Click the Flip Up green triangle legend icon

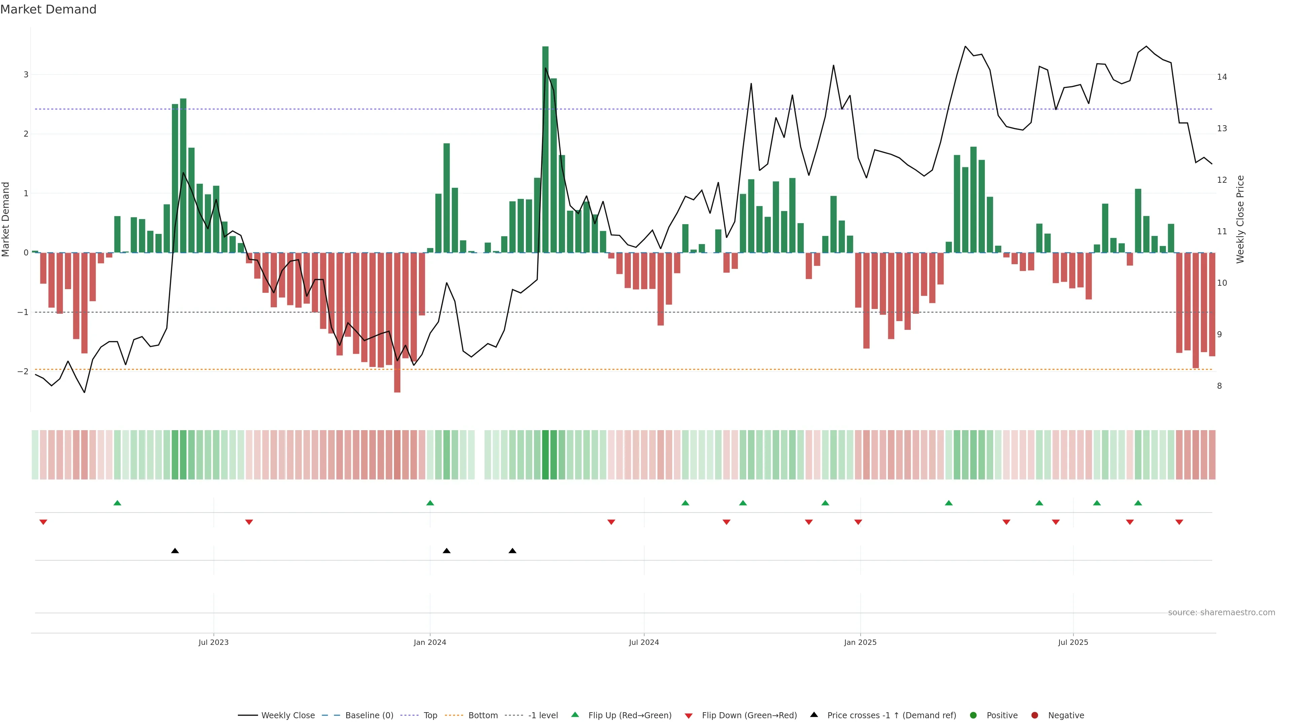(x=575, y=715)
